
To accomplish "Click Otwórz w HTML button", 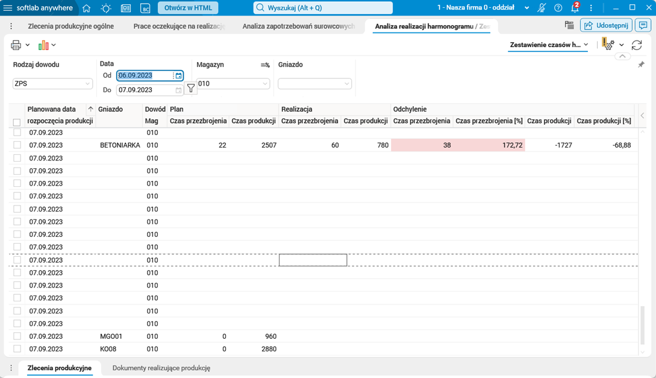I will (x=188, y=8).
